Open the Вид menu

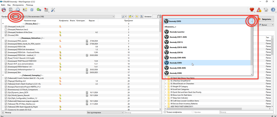coord(9,5)
